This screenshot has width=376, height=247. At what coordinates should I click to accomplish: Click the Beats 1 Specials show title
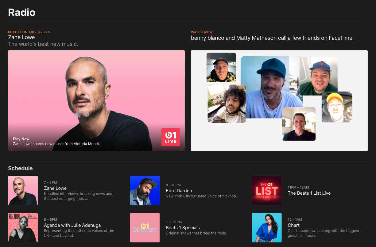pos(183,228)
